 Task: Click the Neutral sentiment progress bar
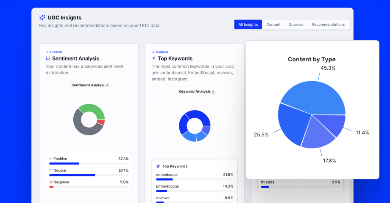(x=89, y=175)
